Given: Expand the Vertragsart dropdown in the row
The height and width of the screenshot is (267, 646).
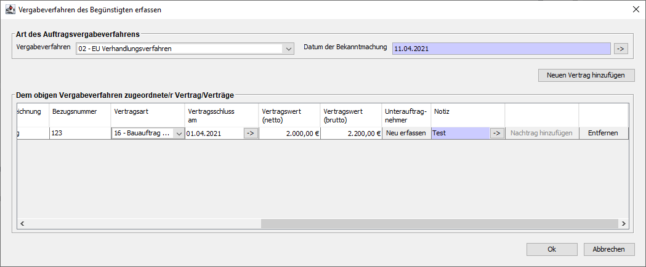Looking at the screenshot, I should tap(179, 133).
